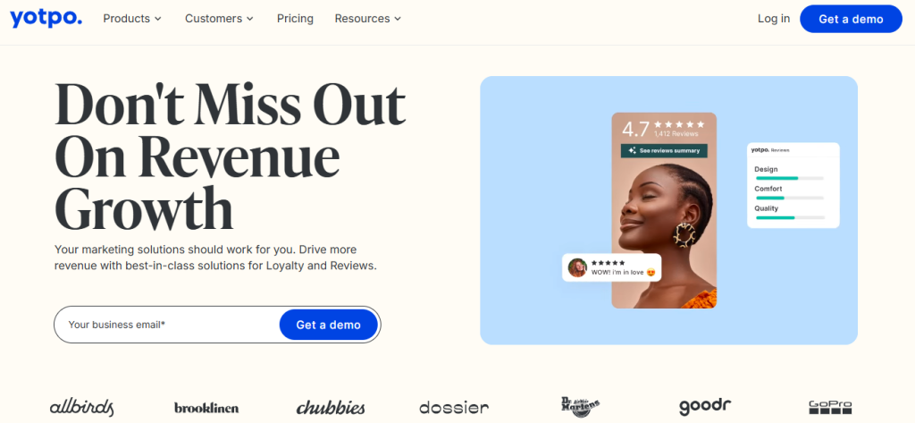Click the WOW! i'm in love review card

tap(611, 267)
